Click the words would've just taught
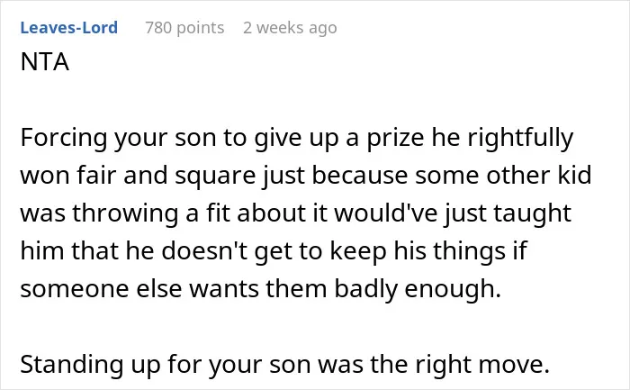The width and height of the screenshot is (630, 390). tap(453, 213)
